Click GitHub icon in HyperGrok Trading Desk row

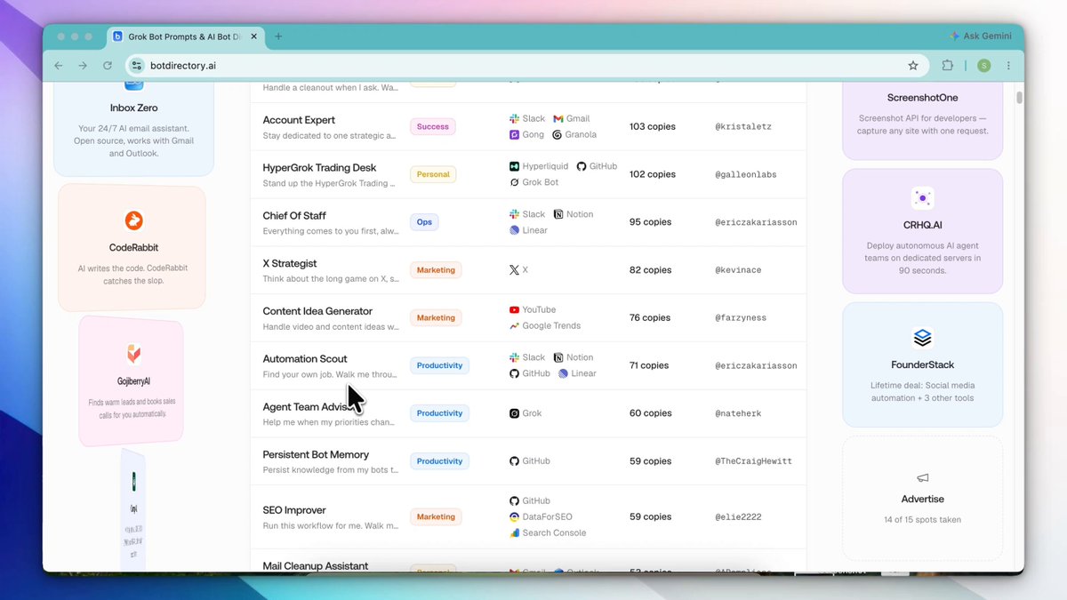click(582, 166)
